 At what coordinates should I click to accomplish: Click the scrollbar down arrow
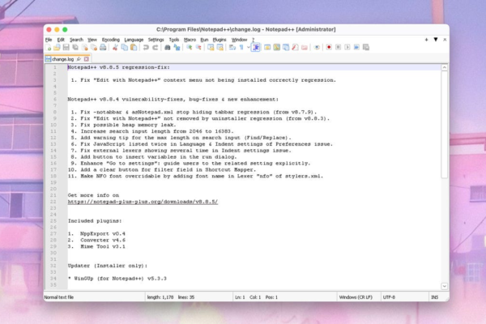444,286
